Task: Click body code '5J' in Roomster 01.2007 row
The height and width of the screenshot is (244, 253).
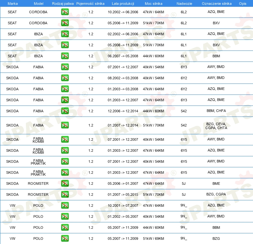Action: (x=184, y=194)
